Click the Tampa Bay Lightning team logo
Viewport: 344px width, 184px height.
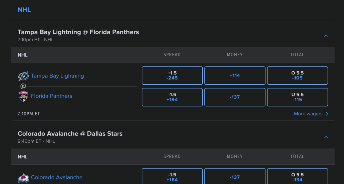coord(23,76)
